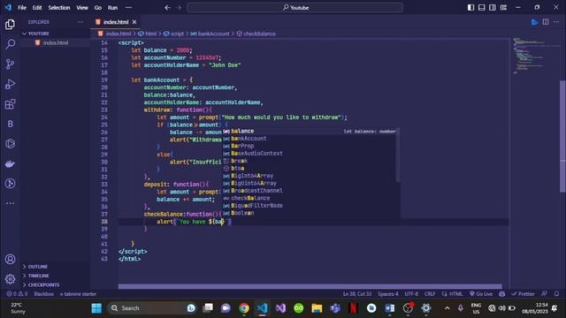Open the Run and Debug view
566x318 pixels.
point(10,84)
